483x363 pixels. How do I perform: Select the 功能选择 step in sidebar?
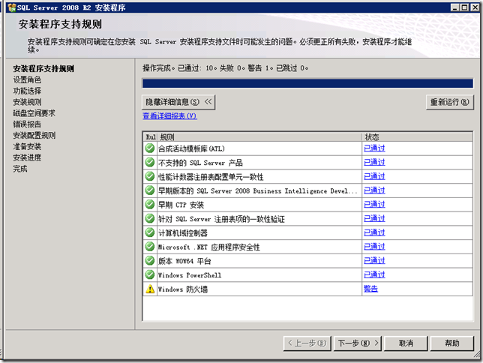pyautogui.click(x=27, y=91)
